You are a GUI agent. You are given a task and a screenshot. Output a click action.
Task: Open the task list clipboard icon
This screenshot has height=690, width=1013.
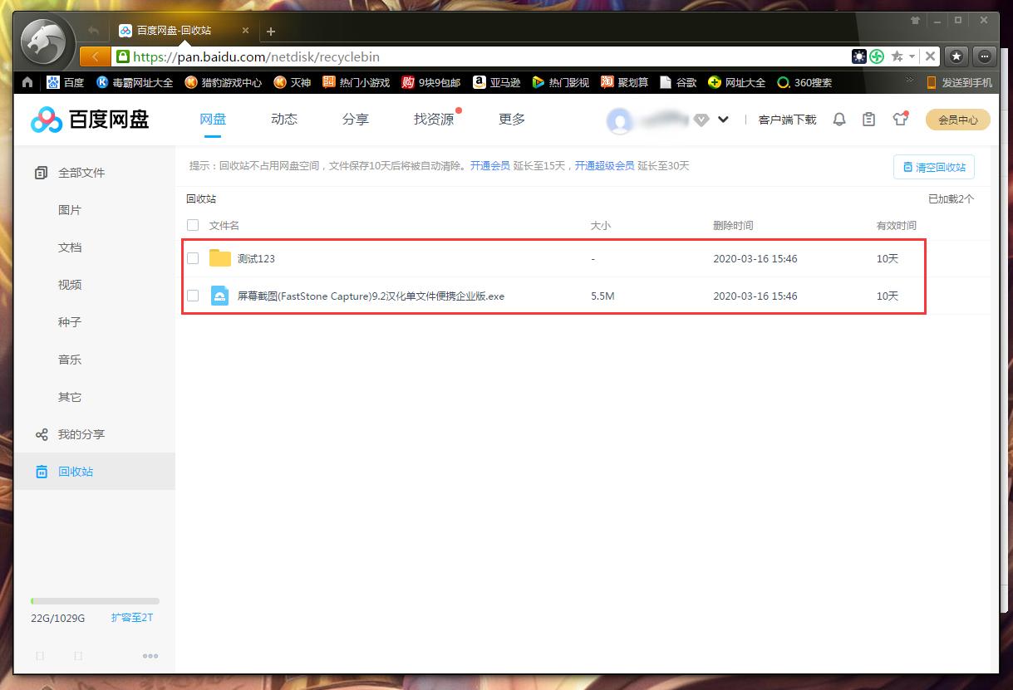click(869, 119)
